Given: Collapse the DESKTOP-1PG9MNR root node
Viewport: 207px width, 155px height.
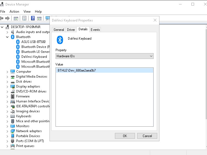Looking at the screenshot, I should click(x=2, y=27).
